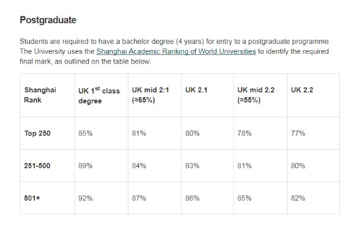The image size is (362, 226).
Task: Select the UK mid 2:1 (≈65%) header
Action: pos(150,95)
